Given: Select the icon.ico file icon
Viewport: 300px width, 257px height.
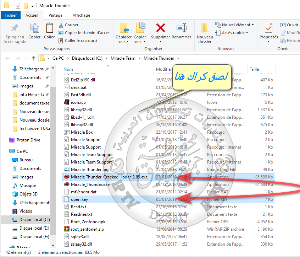Looking at the screenshot, I should (x=66, y=102).
